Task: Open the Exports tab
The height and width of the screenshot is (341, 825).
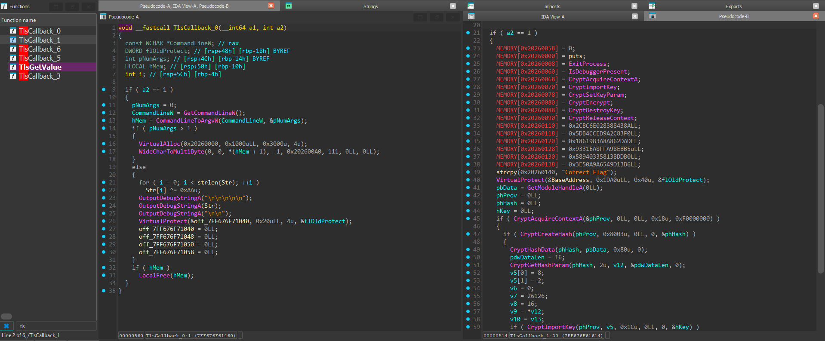Action: pos(734,6)
